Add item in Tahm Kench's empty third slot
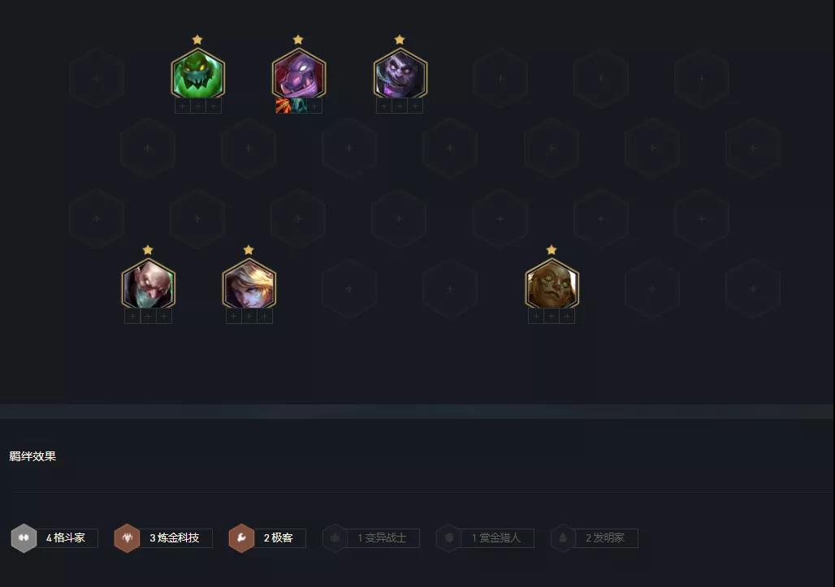The height and width of the screenshot is (587, 835). 314,106
